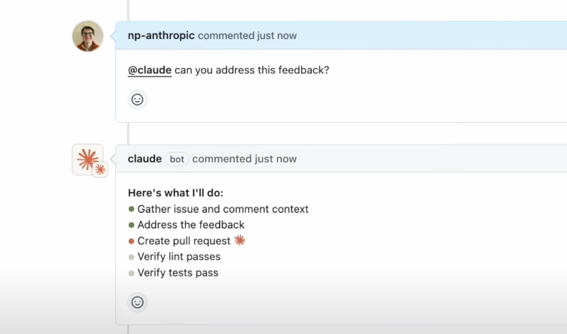Open the np-anthropic profile link

tap(161, 35)
